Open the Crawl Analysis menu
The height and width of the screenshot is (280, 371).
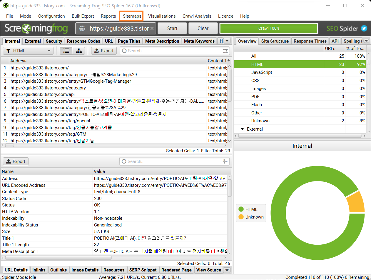pos(197,16)
